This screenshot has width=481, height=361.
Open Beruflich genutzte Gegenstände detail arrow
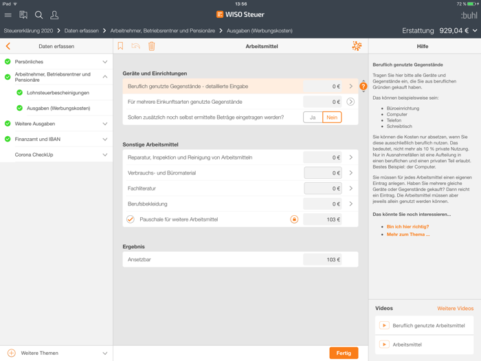pyautogui.click(x=351, y=86)
